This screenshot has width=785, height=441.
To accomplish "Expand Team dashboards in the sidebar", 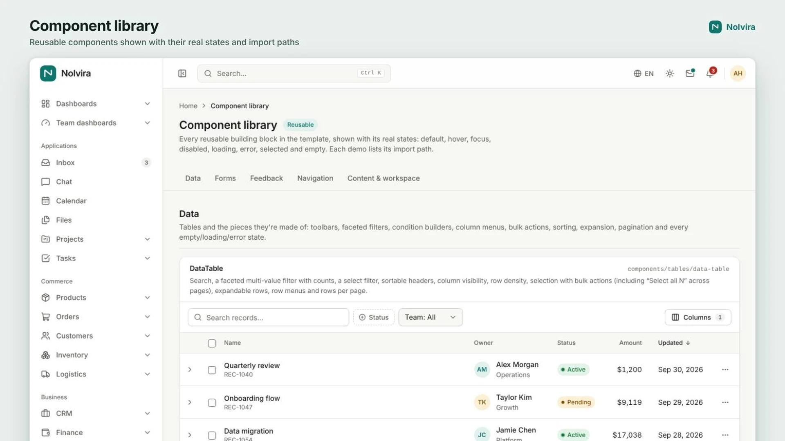I will 96,123.
